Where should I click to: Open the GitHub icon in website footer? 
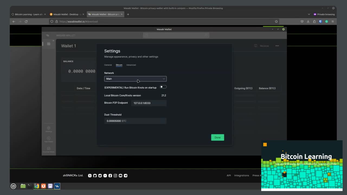pyautogui.click(x=95, y=175)
